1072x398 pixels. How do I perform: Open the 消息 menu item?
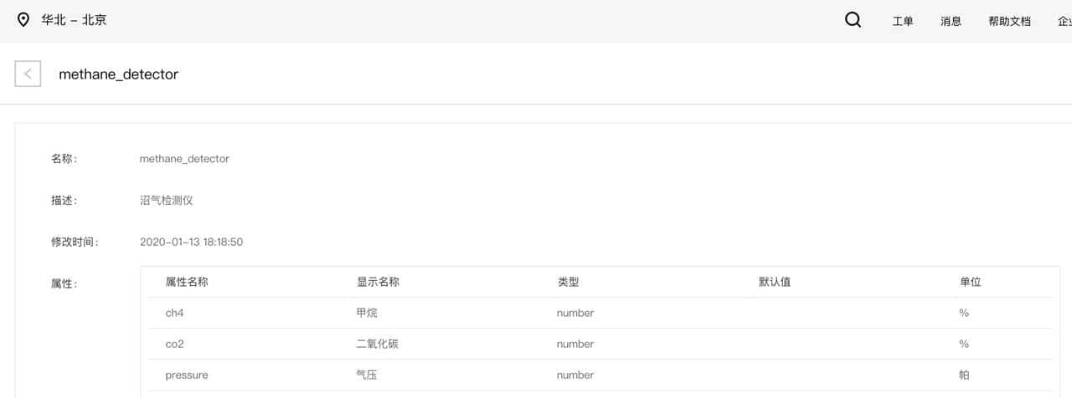pos(951,22)
